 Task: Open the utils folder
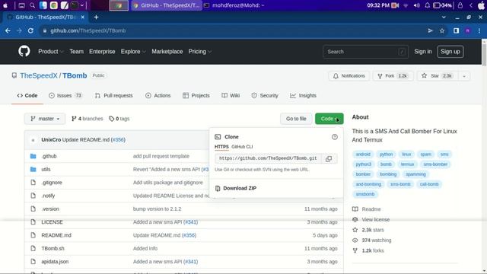tap(46, 169)
